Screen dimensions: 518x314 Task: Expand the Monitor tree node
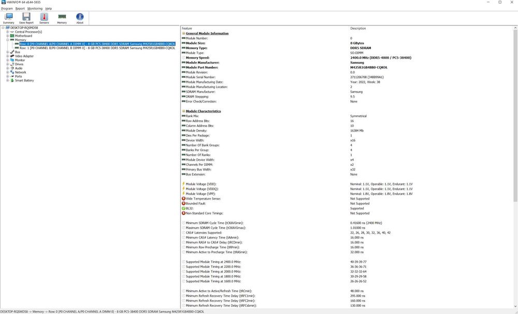click(8, 60)
